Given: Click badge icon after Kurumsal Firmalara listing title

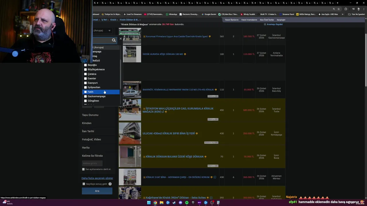Looking at the screenshot, I should pos(210,37).
